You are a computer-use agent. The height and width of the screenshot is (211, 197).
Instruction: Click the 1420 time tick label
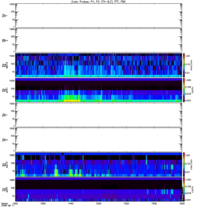pos(43,203)
